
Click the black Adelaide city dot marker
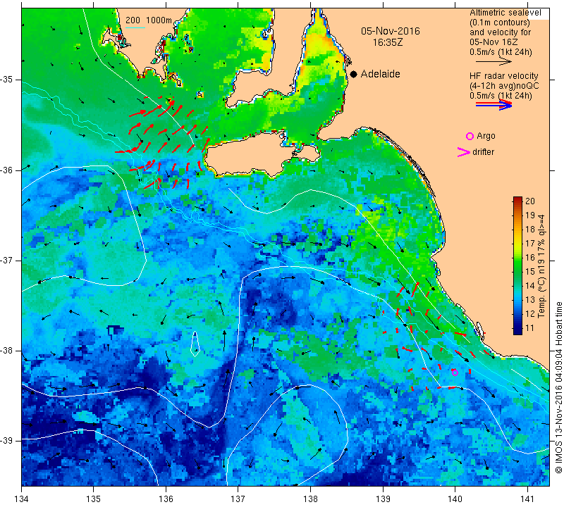[354, 74]
